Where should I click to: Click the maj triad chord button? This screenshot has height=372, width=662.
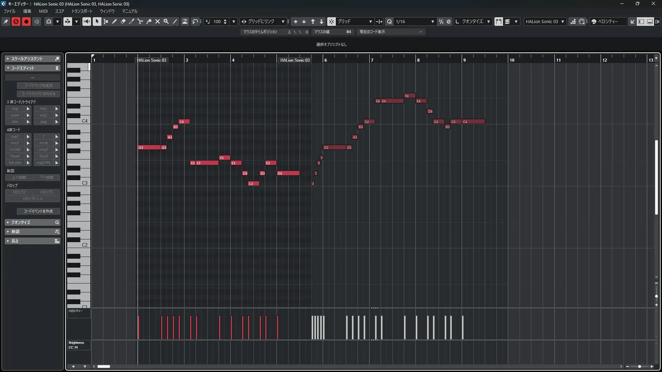15,109
